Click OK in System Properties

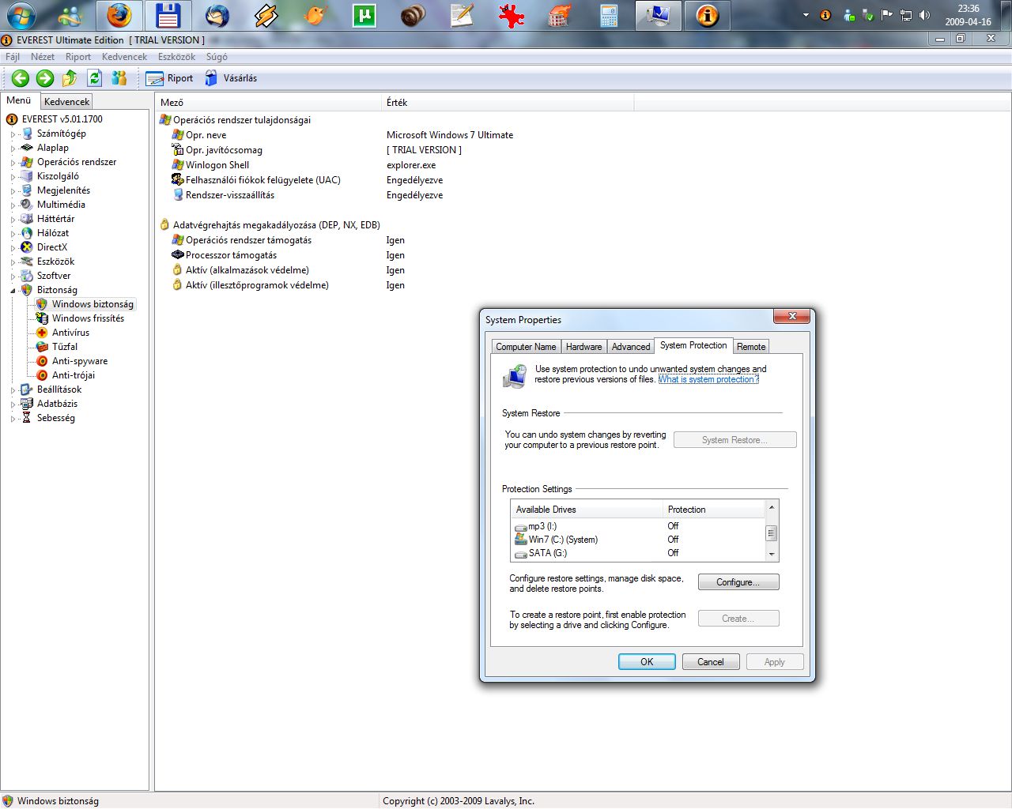(647, 662)
